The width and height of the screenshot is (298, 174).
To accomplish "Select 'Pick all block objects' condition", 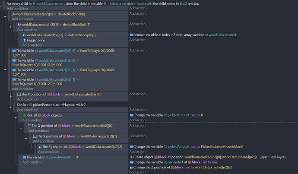I will [42, 115].
